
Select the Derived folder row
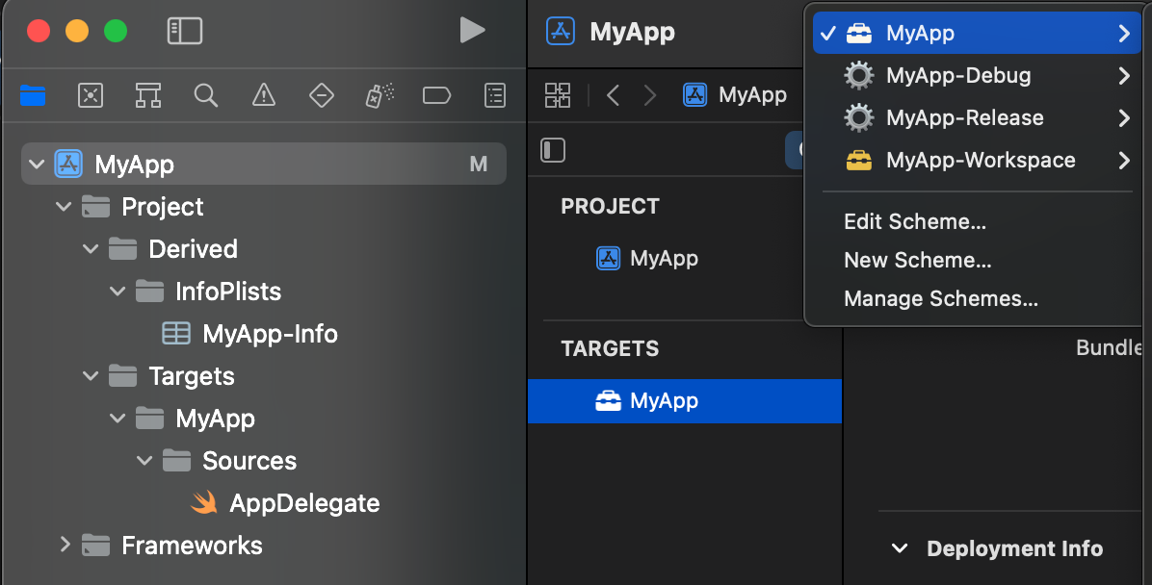click(x=264, y=249)
